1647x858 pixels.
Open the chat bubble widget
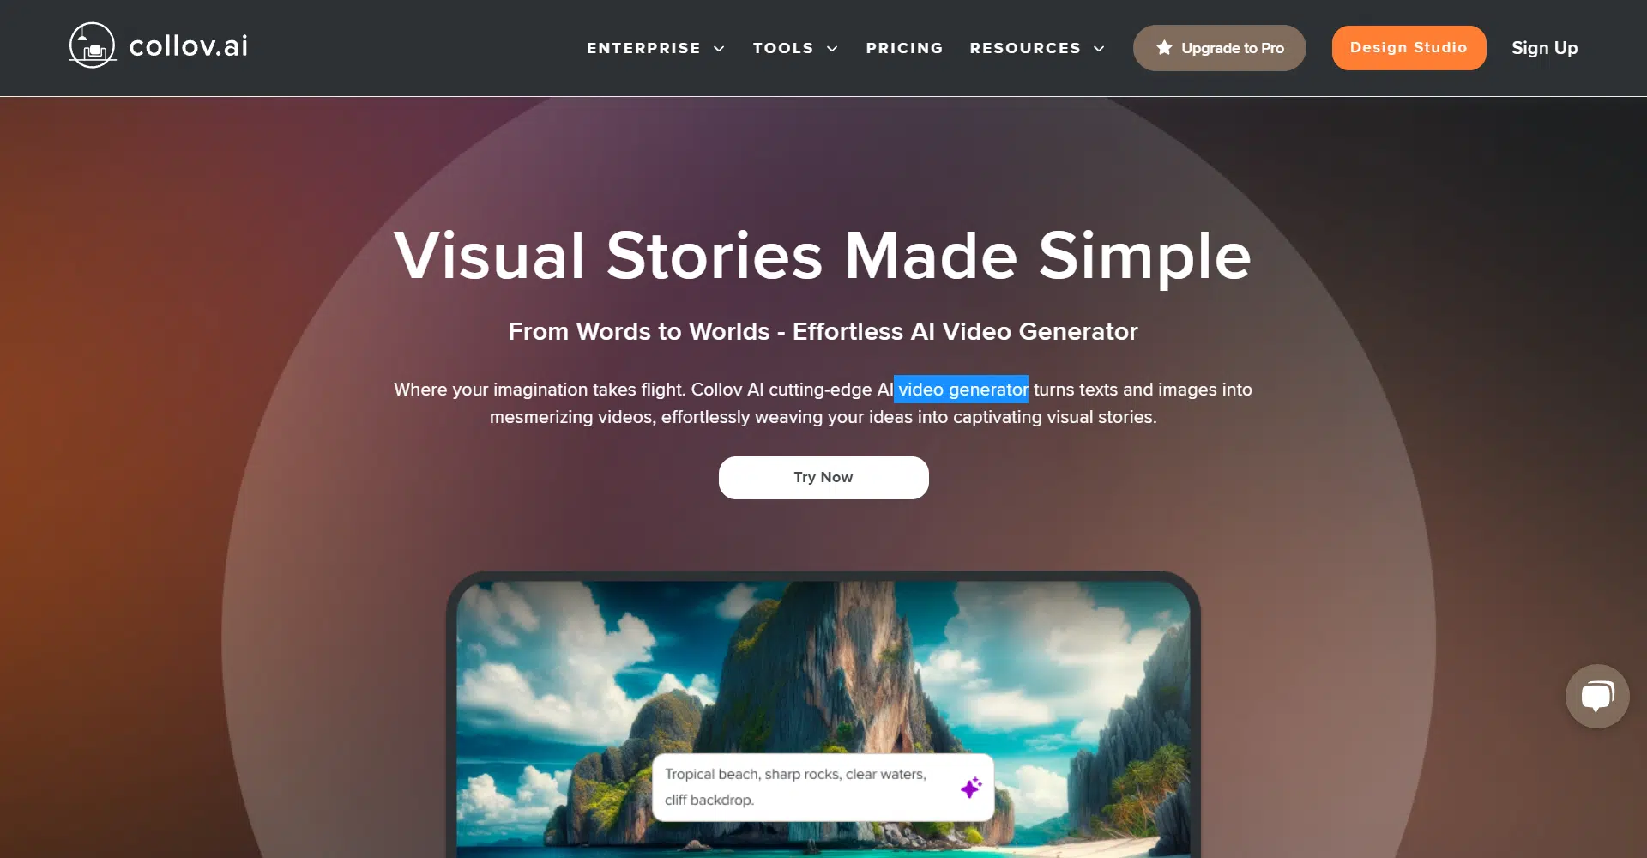tap(1597, 696)
